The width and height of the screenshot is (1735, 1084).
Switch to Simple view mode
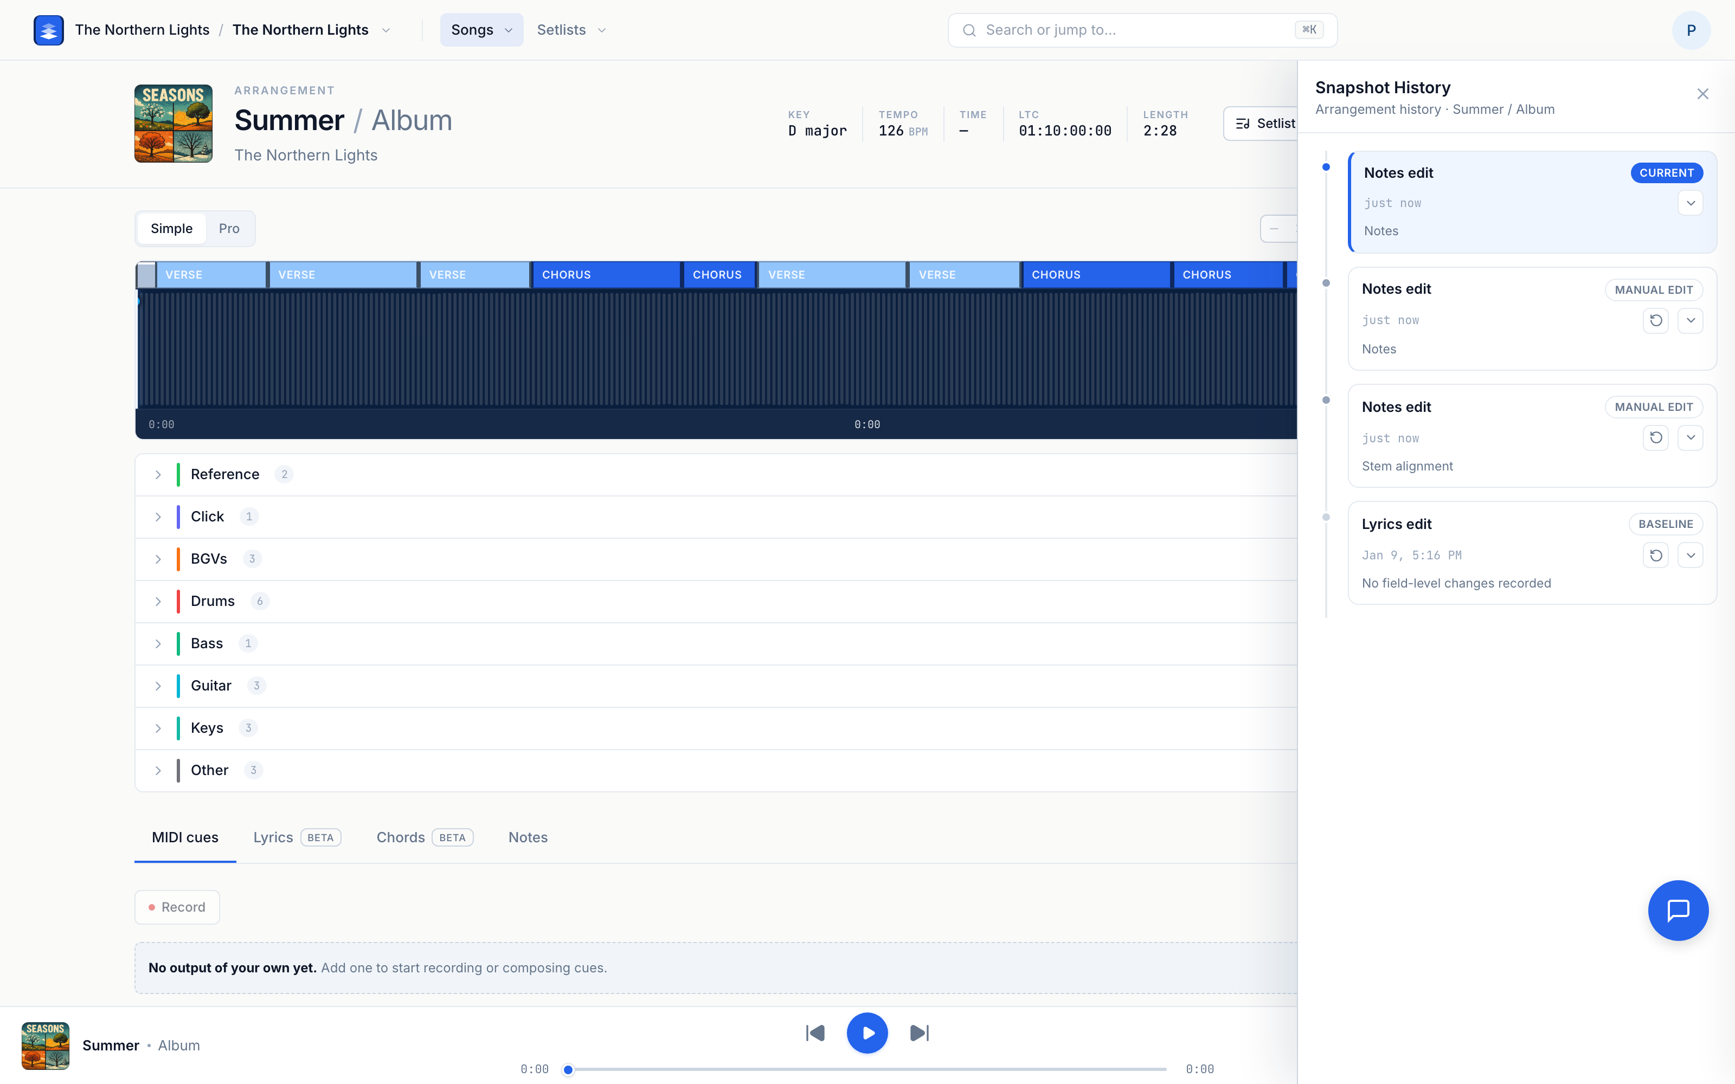point(171,229)
